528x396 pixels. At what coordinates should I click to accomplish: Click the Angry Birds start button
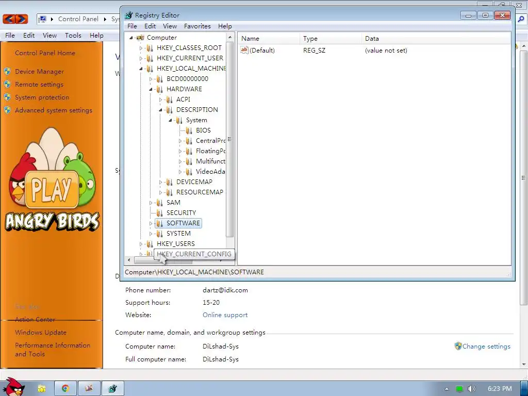(x=13, y=387)
